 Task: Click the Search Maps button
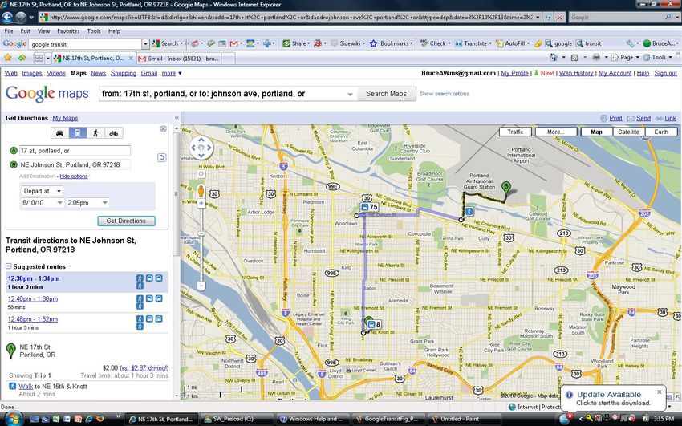(386, 93)
